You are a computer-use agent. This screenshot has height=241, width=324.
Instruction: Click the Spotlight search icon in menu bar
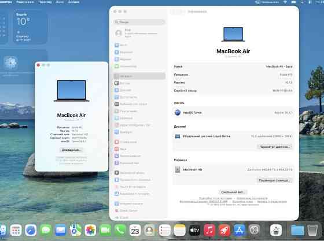(x=302, y=2)
